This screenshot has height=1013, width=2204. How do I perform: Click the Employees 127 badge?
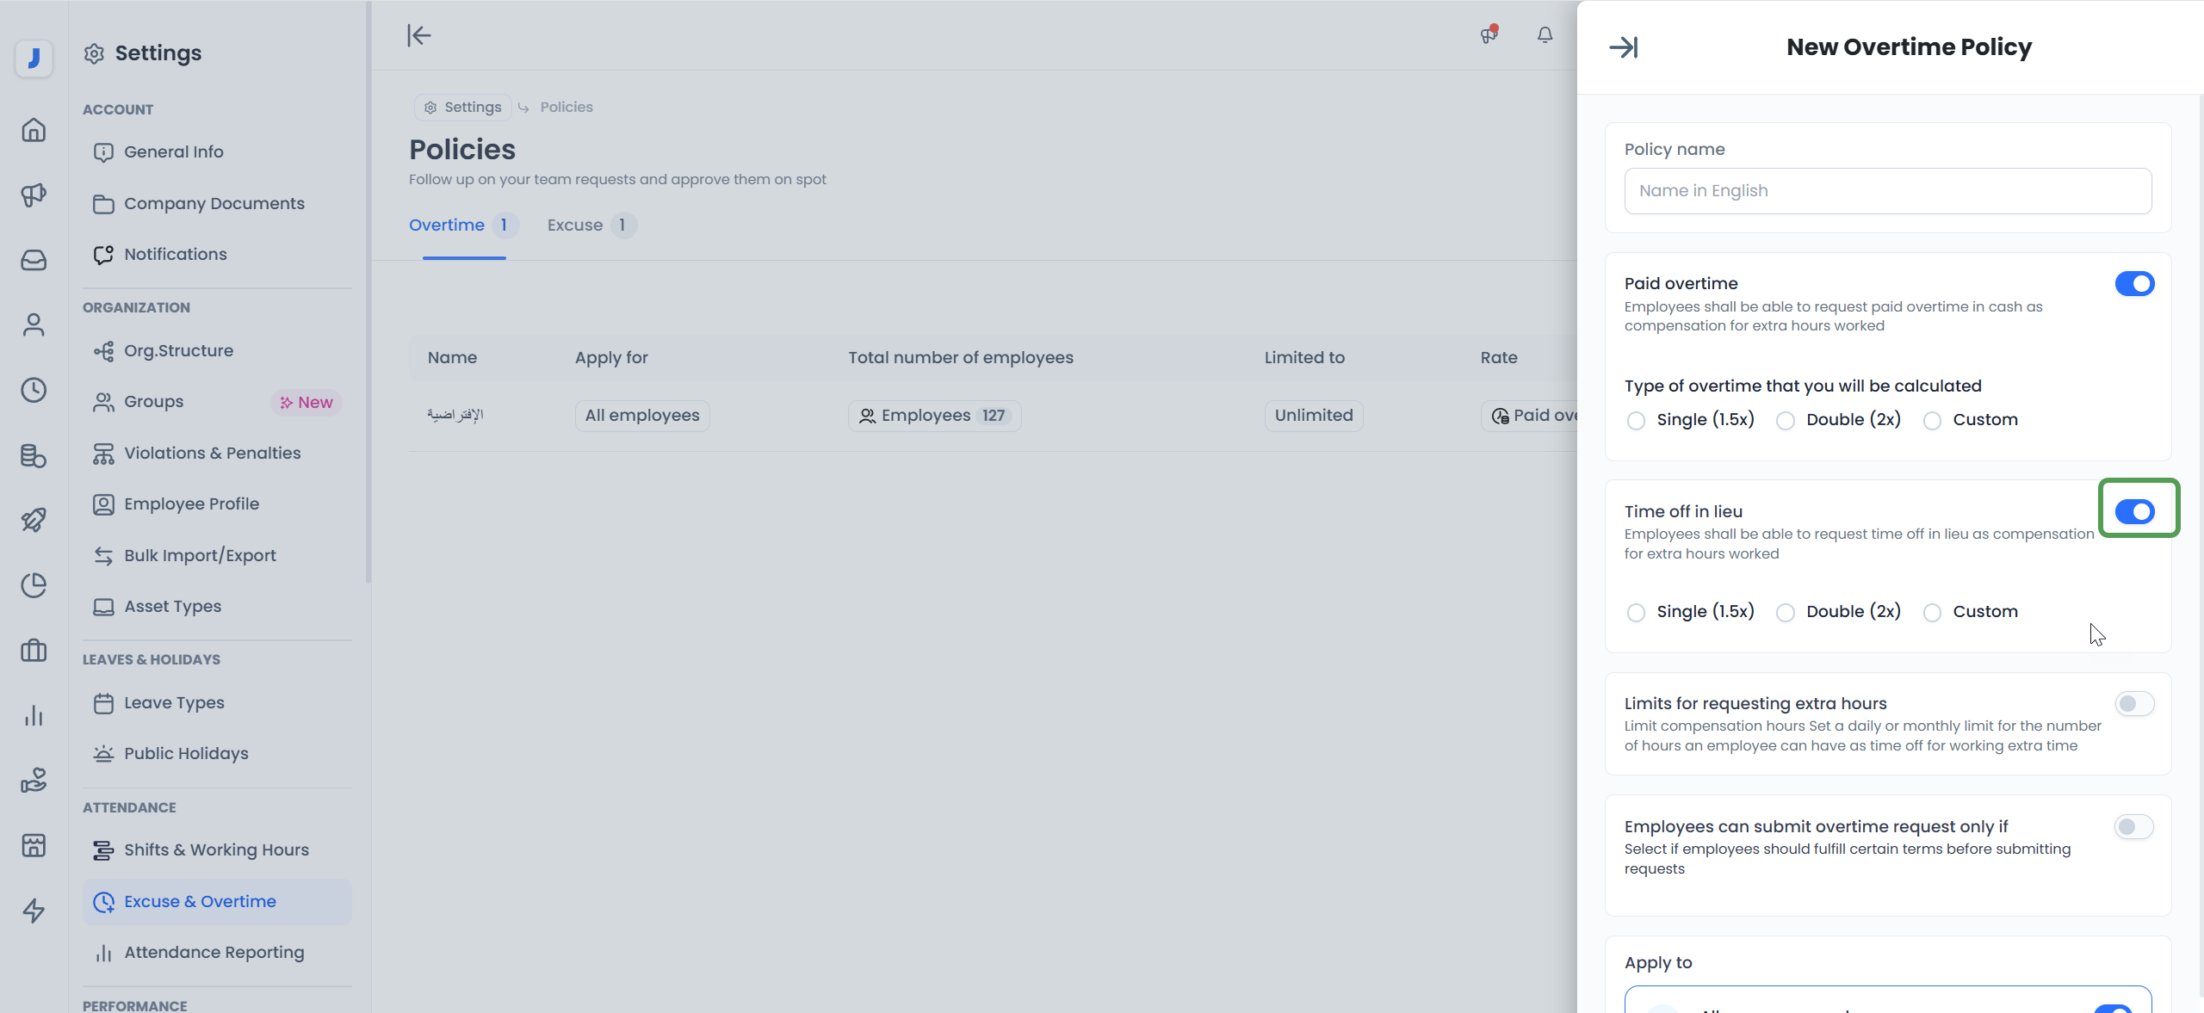pyautogui.click(x=934, y=416)
